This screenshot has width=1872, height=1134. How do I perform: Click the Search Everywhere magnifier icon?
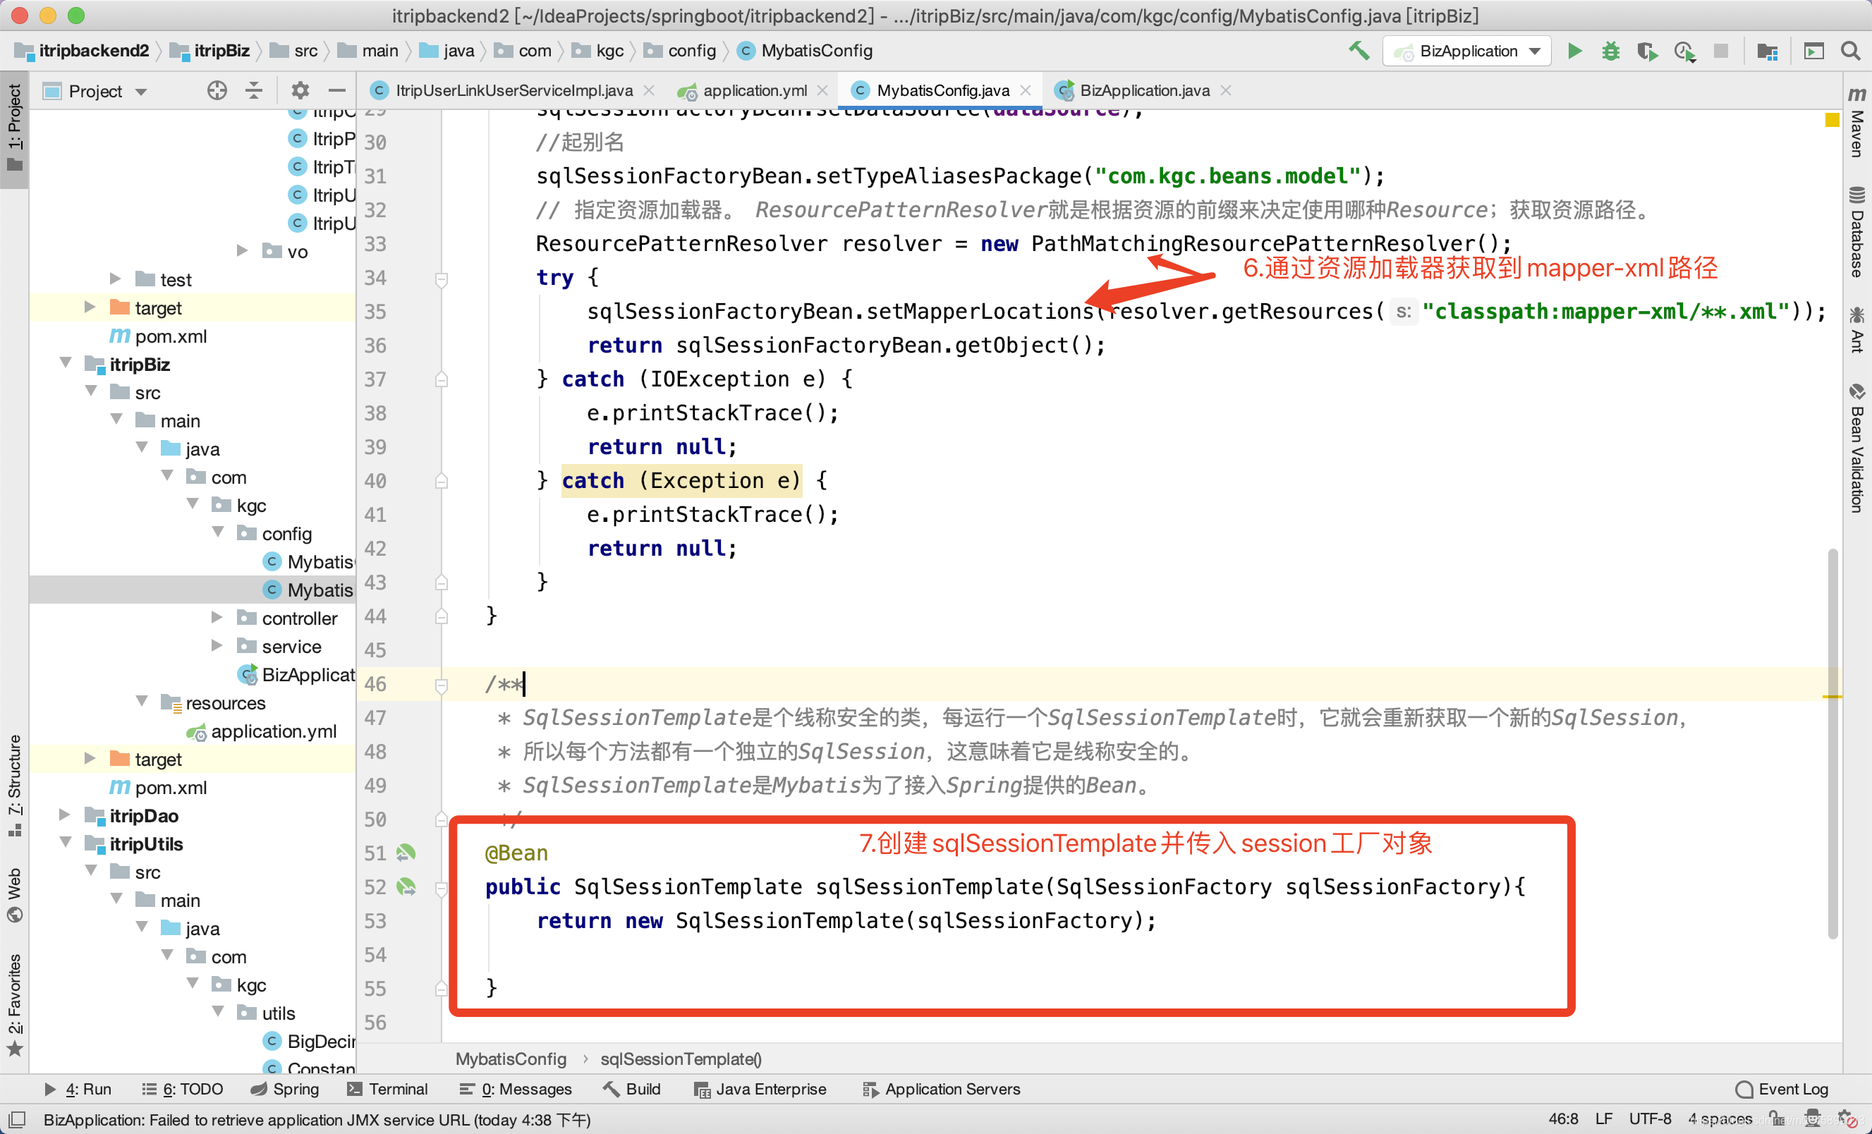point(1851,51)
